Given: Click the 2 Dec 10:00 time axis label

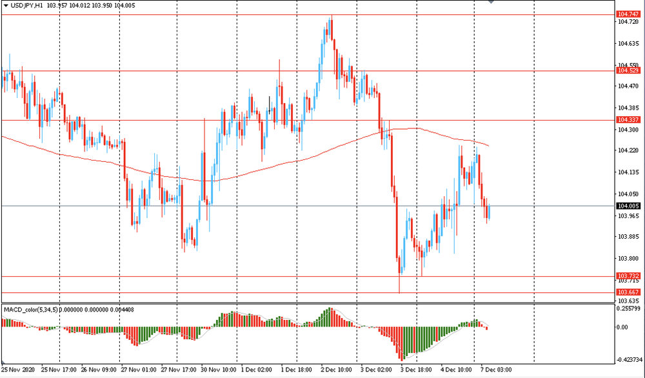Looking at the screenshot, I should (x=337, y=370).
